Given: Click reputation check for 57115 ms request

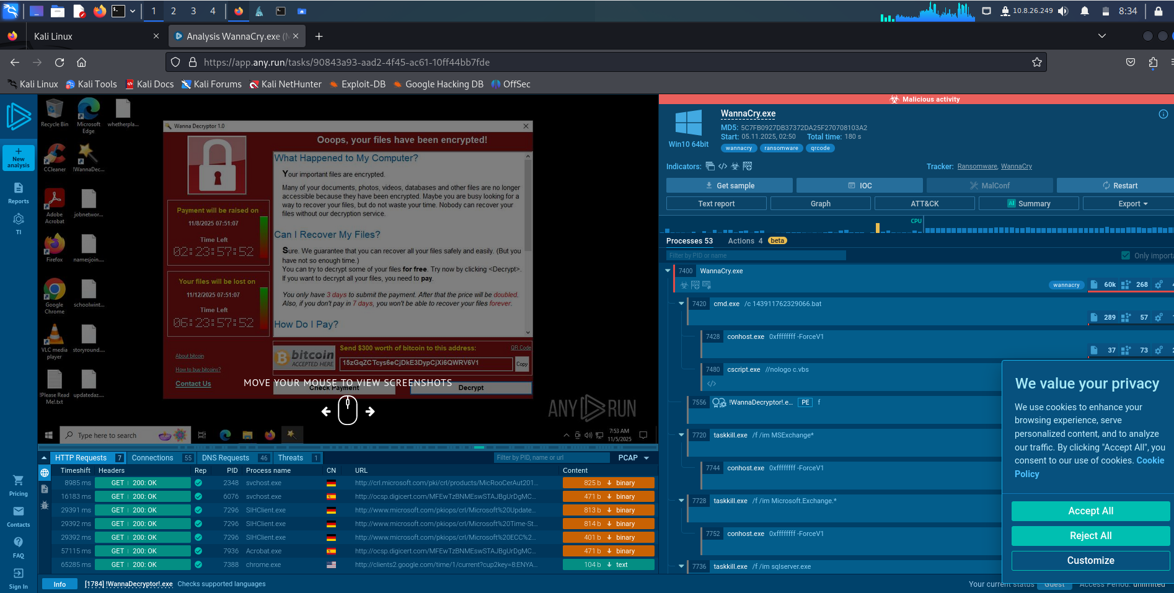Looking at the screenshot, I should coord(198,551).
